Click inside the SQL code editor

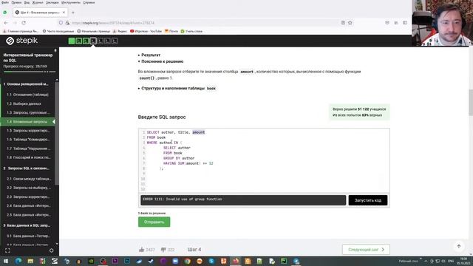(264, 160)
